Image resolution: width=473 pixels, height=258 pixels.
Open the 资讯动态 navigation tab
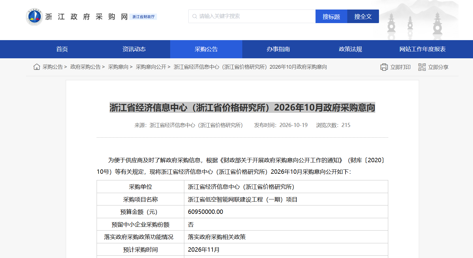click(x=134, y=49)
